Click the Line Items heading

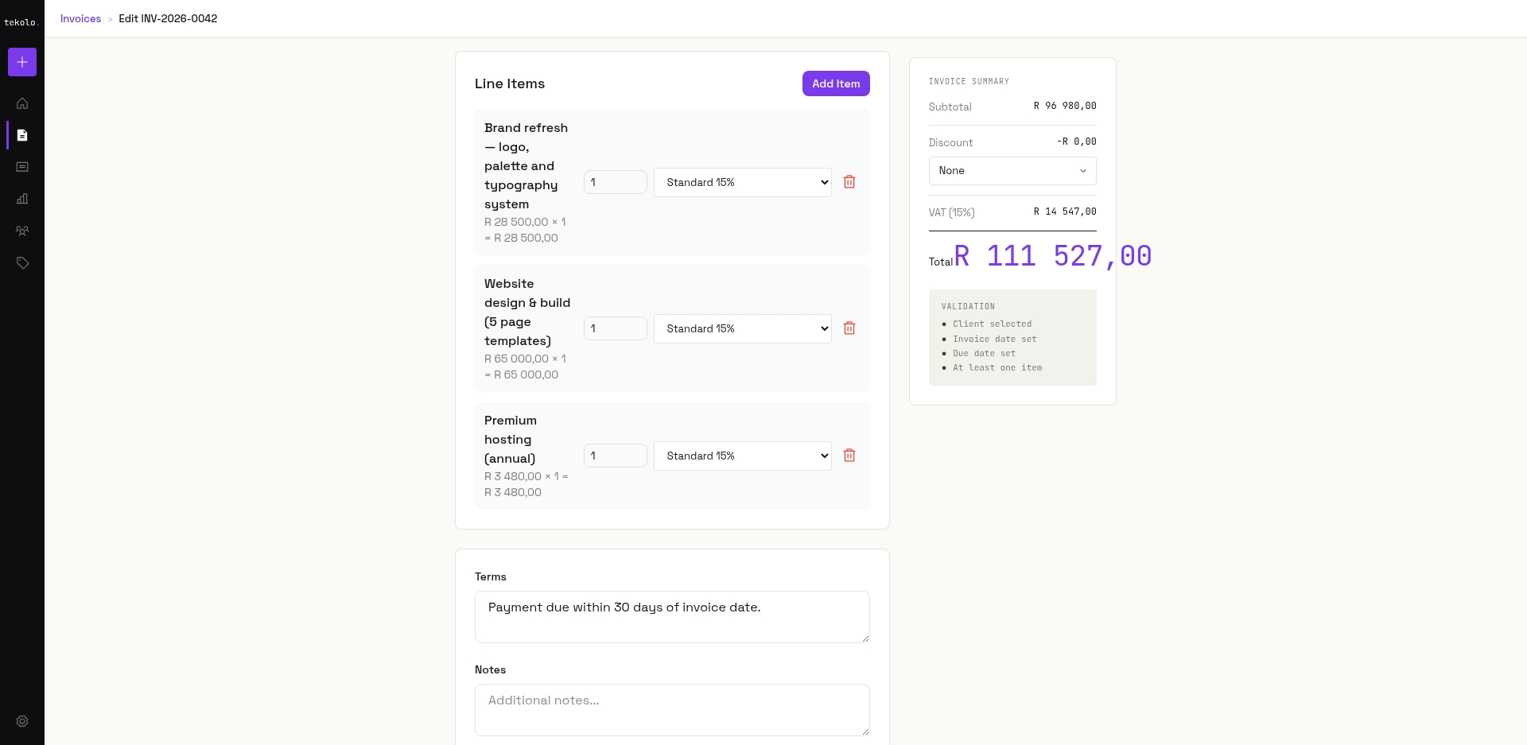pos(510,83)
